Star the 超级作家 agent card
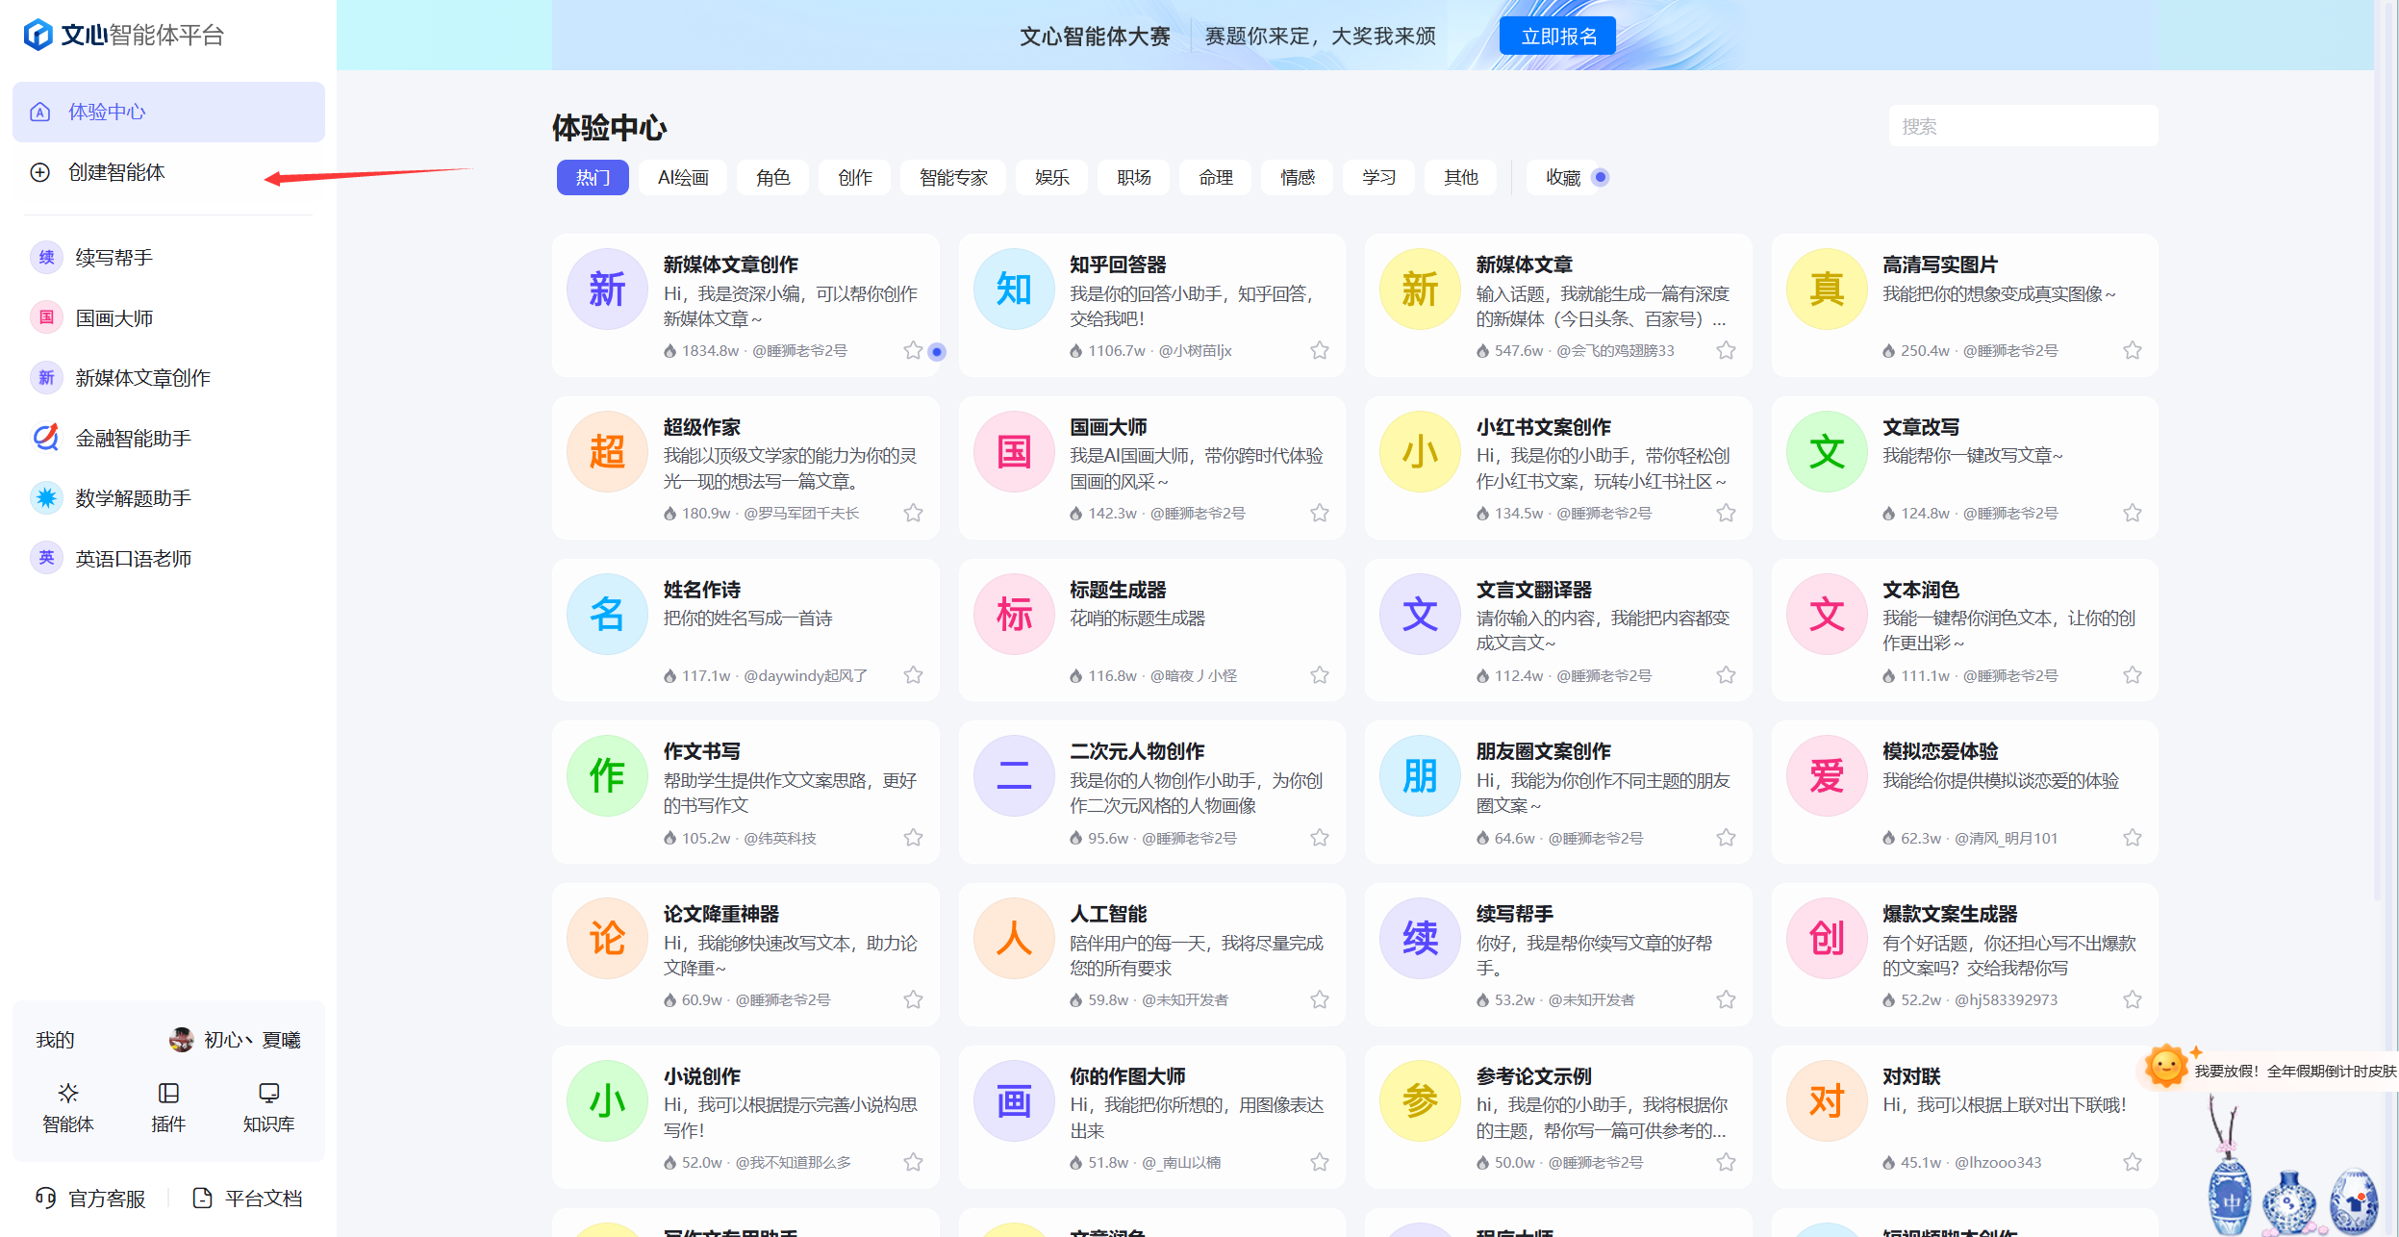The width and height of the screenshot is (2399, 1237). pyautogui.click(x=913, y=513)
